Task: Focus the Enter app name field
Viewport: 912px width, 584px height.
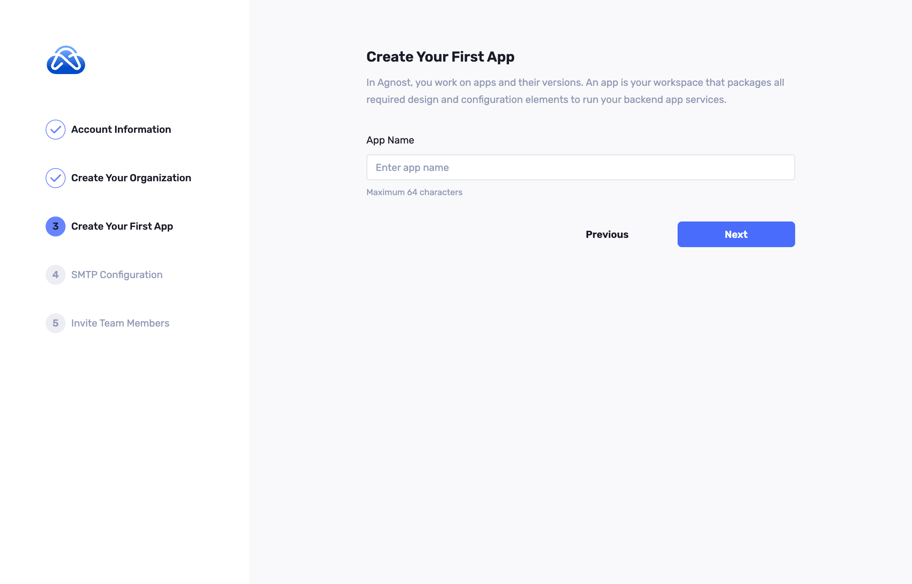Action: click(x=580, y=167)
